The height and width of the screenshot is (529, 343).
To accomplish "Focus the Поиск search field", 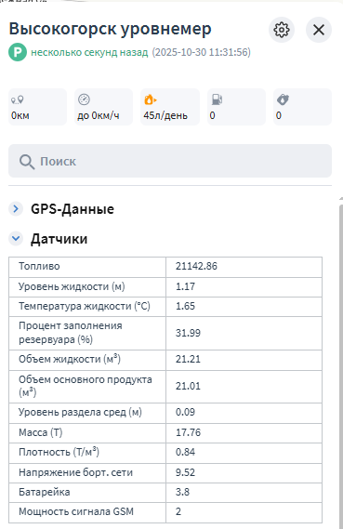I will point(170,161).
